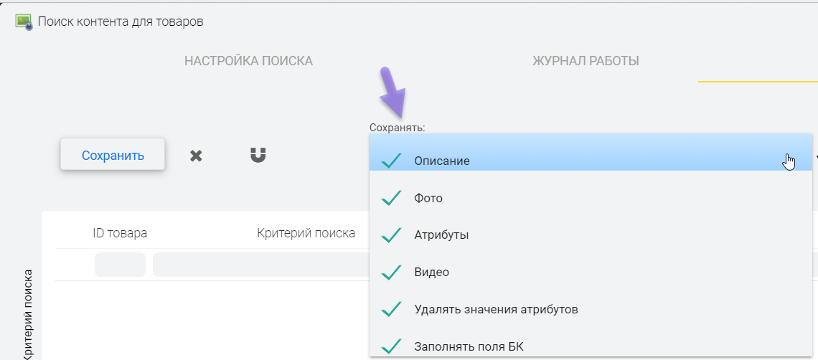The height and width of the screenshot is (360, 818).
Task: Click the Сохранять: field label
Action: (397, 128)
